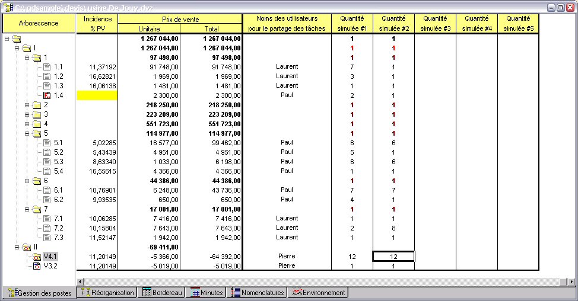
Task: Expand folder 4 in the tree
Action: point(27,124)
